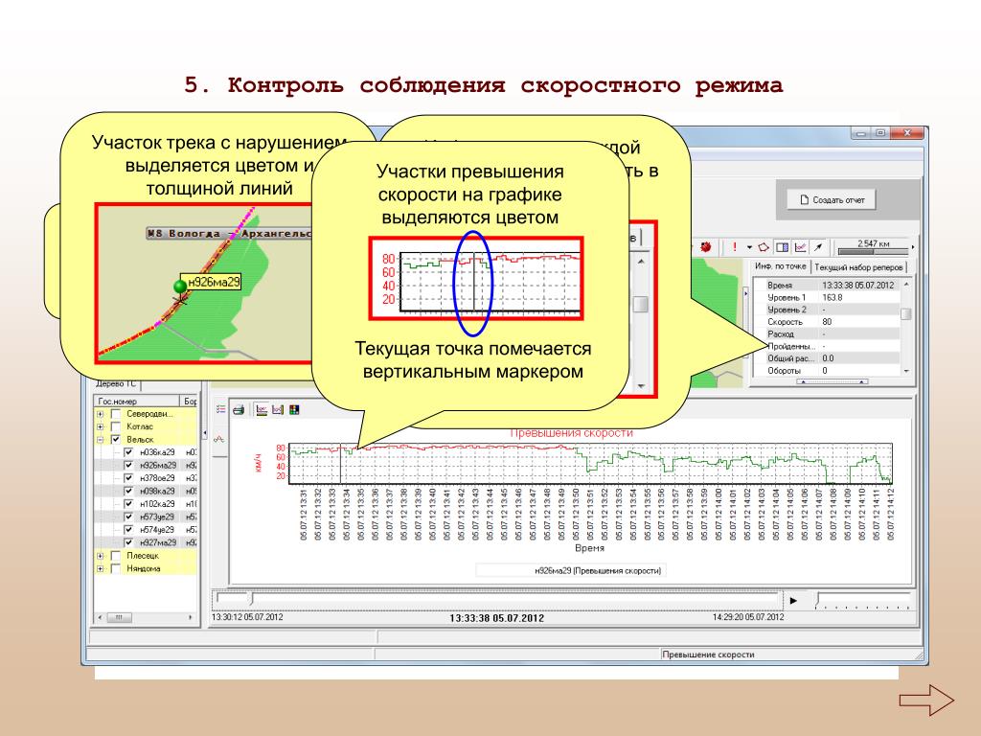Select the arrow pointer tool icon

(818, 247)
